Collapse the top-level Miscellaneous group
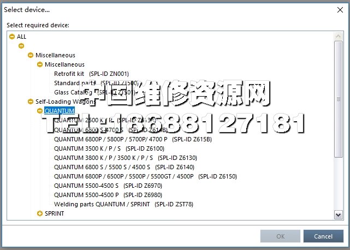 coord(30,55)
